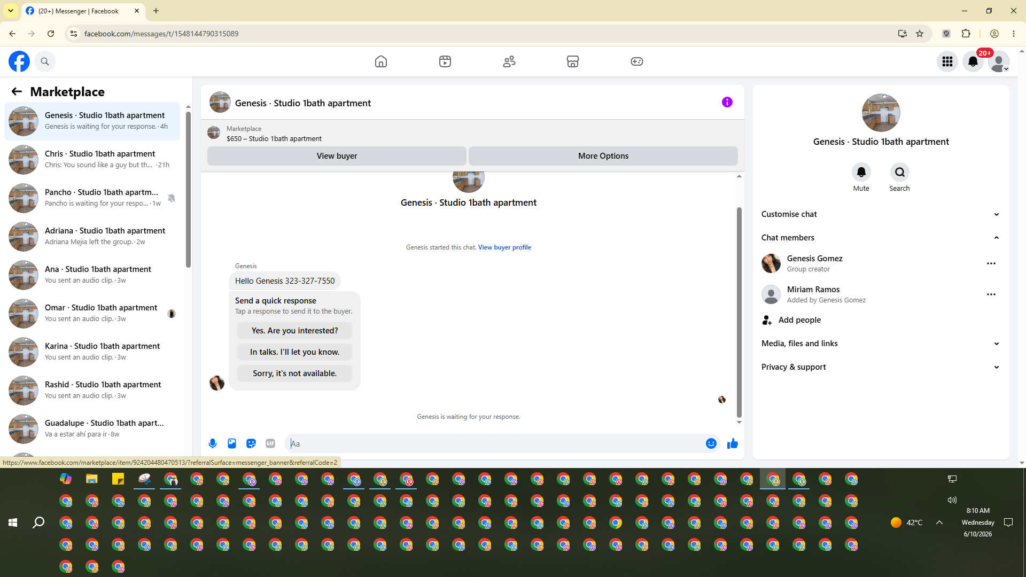Open the account profile menu

pyautogui.click(x=999, y=61)
